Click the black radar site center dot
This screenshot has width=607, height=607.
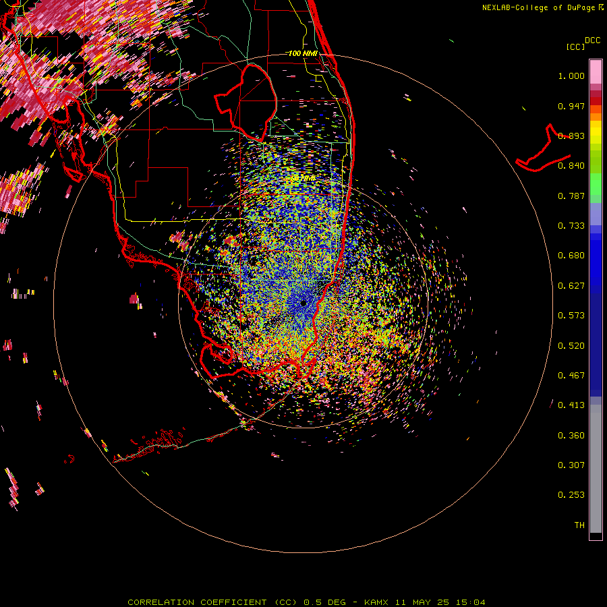[303, 303]
